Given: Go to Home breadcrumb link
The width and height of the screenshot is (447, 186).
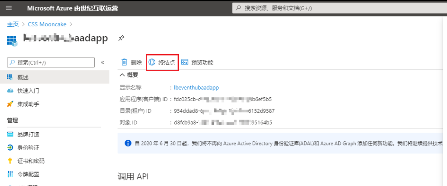Looking at the screenshot, I should pos(13,24).
